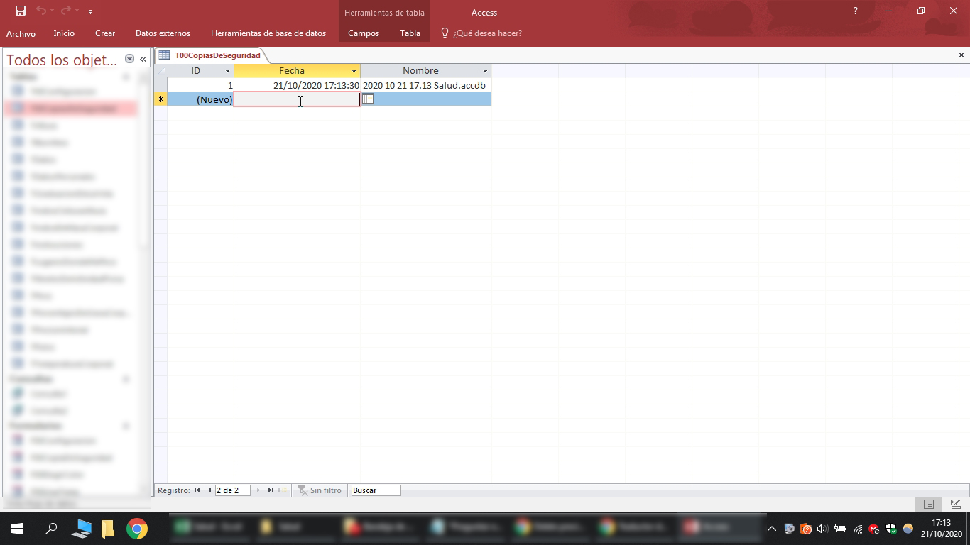Open the Archivo menu

(21, 33)
